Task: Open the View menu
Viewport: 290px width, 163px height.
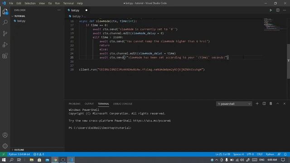Action: pyautogui.click(x=42, y=3)
